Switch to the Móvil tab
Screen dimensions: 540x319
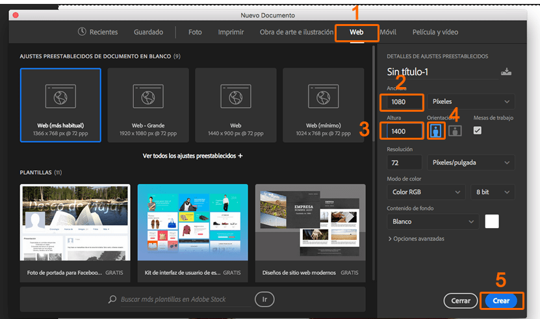[389, 32]
